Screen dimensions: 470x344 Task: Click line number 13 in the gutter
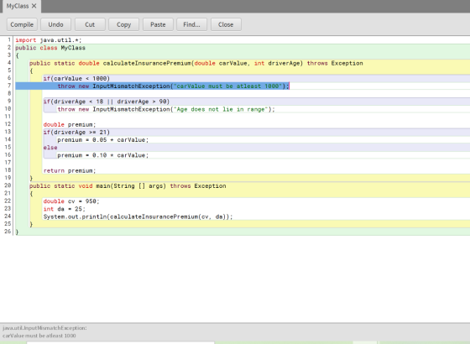(8, 132)
